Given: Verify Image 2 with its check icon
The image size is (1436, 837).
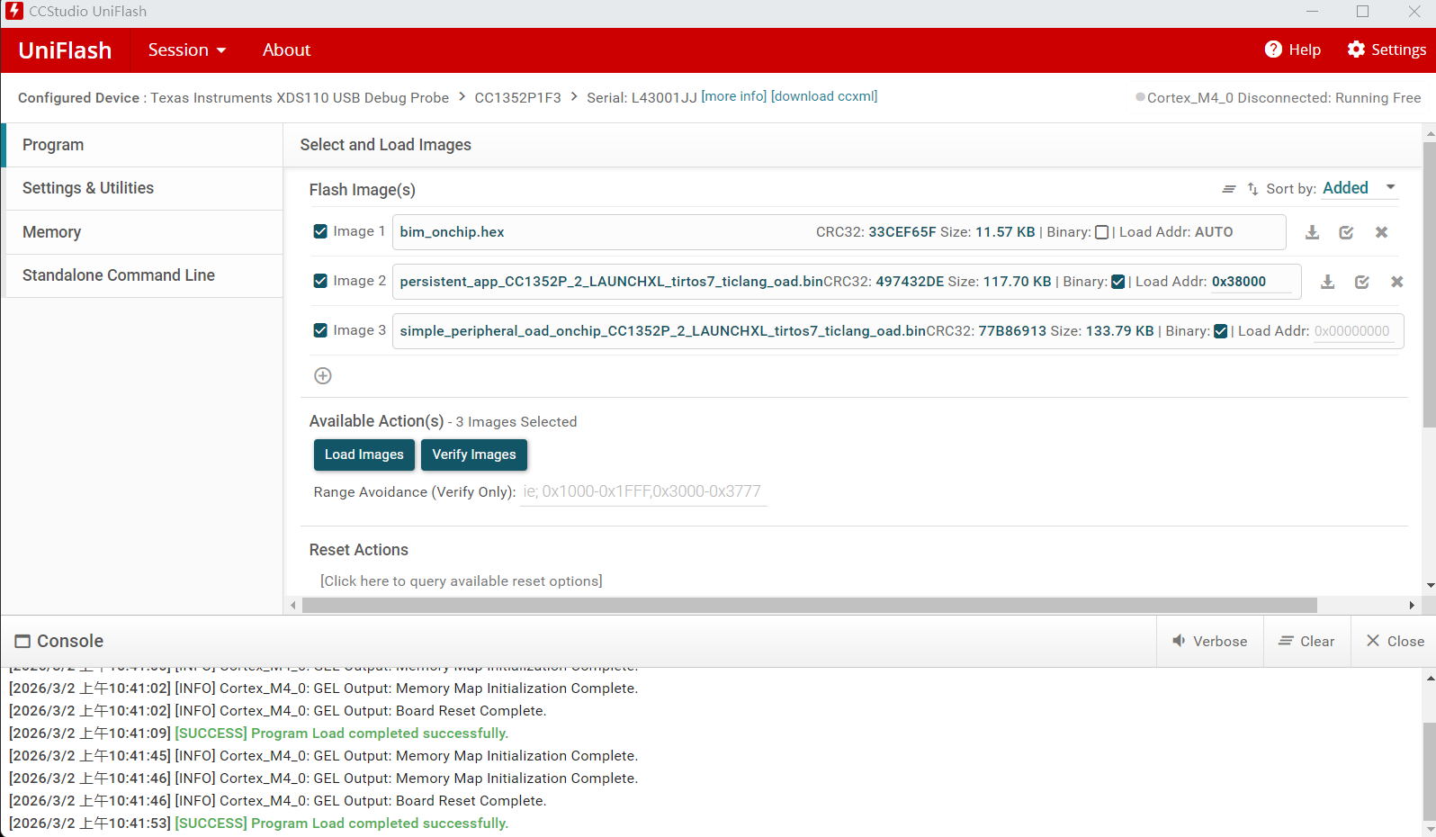Looking at the screenshot, I should pos(1362,282).
